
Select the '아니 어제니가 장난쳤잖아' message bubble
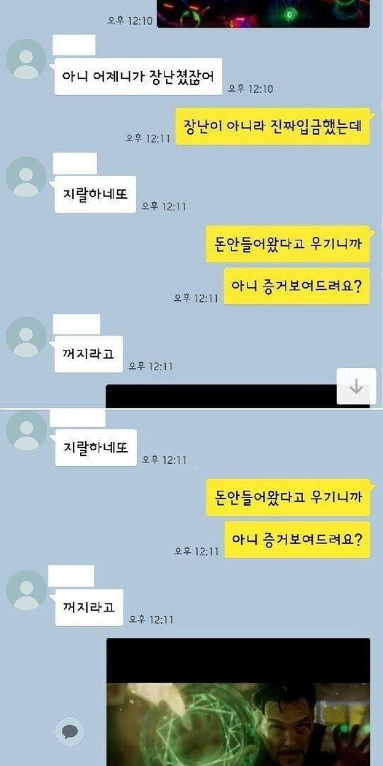click(x=138, y=77)
